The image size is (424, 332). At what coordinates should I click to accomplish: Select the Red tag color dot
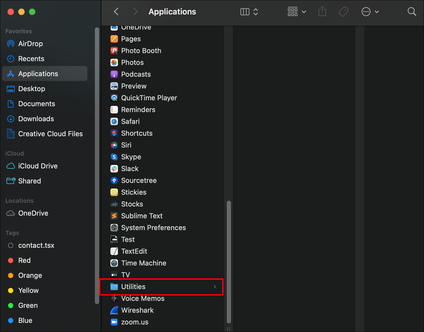(11, 260)
